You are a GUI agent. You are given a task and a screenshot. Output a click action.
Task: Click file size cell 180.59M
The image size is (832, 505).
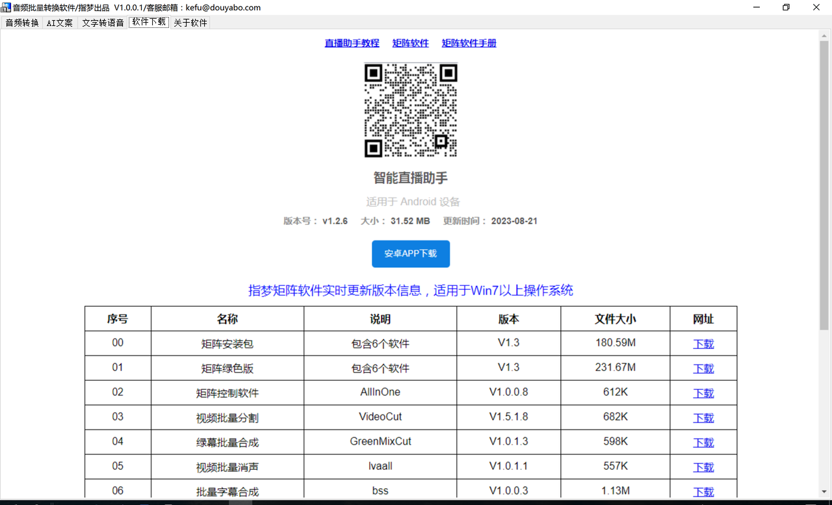[616, 343]
